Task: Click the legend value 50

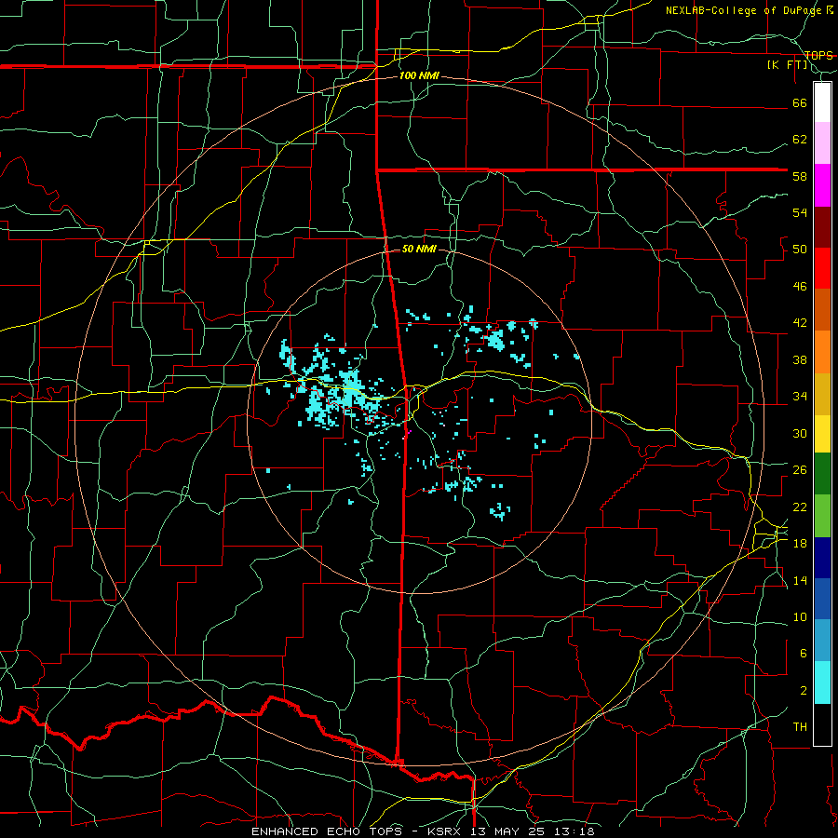Action: coord(800,250)
